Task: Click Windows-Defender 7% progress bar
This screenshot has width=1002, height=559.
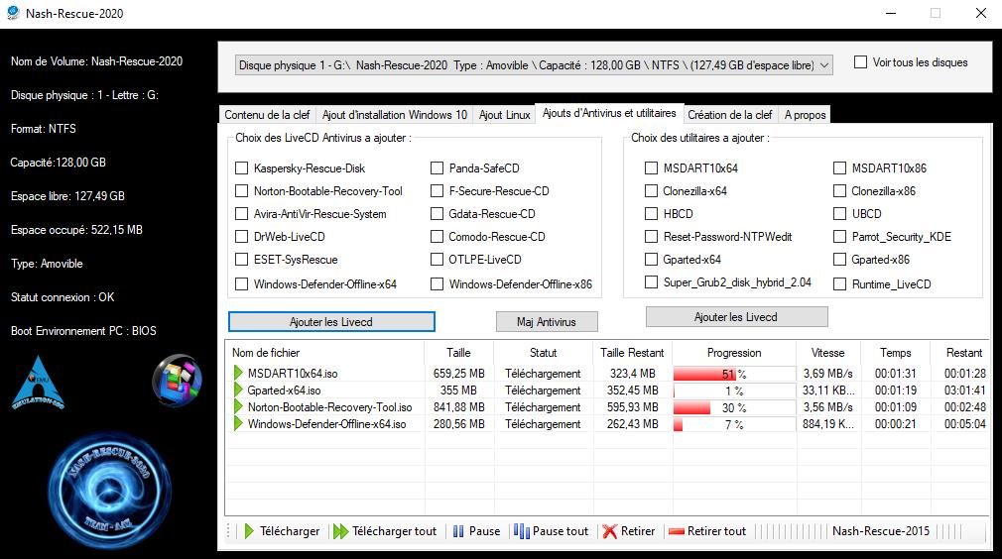Action: [x=734, y=424]
